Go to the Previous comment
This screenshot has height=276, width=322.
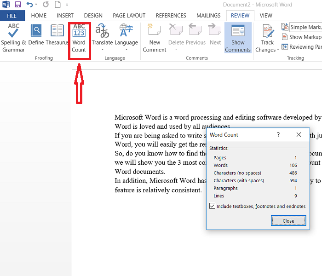(x=195, y=34)
